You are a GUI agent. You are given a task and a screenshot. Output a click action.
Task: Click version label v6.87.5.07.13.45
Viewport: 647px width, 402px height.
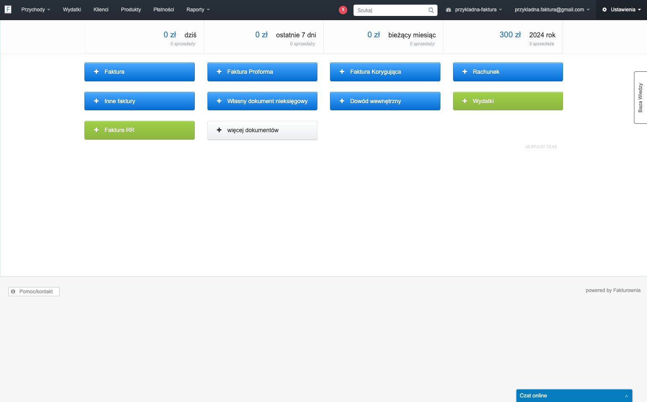click(x=541, y=147)
